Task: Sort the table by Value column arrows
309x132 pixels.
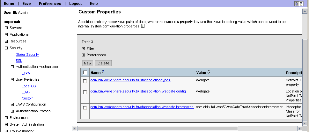Action: 209,72
